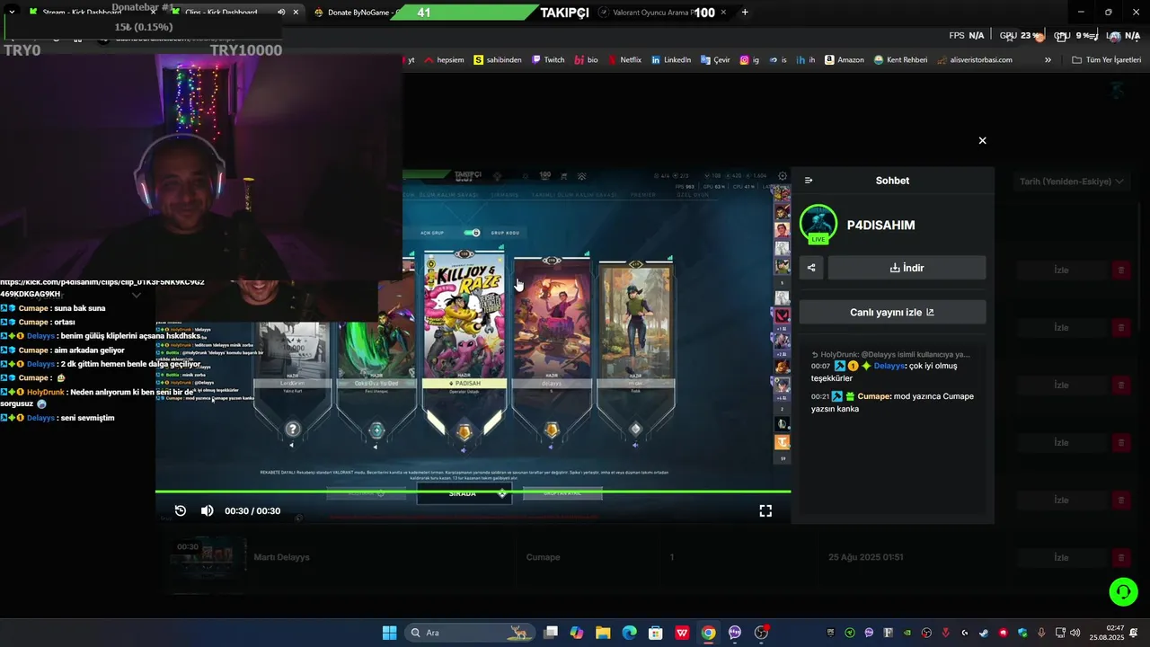Delete the Martı Delayys clip with trash icon

coord(1120,557)
